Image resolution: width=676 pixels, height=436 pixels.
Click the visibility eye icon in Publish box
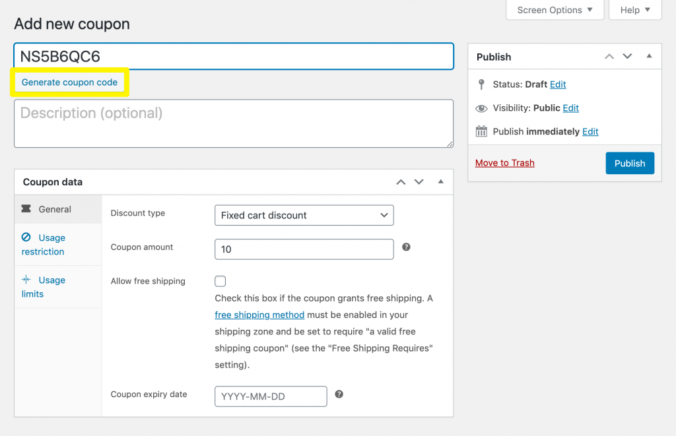coord(481,108)
